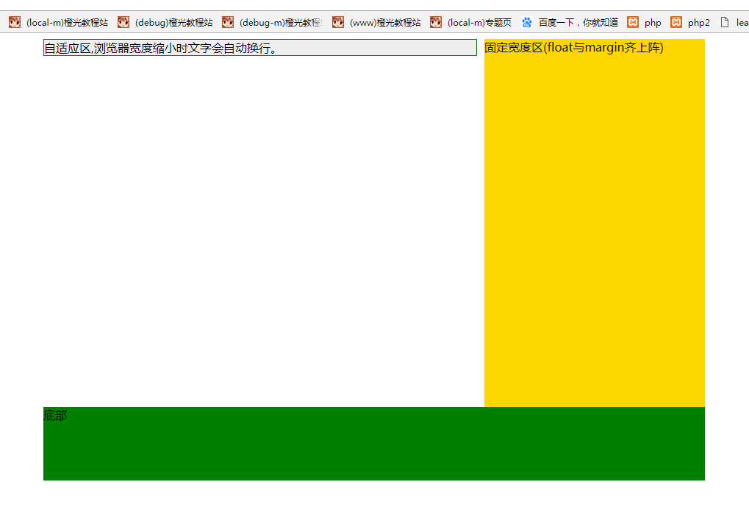Open the (local-m)橙光教程站 bookmark
The image size is (749, 518).
(58, 23)
